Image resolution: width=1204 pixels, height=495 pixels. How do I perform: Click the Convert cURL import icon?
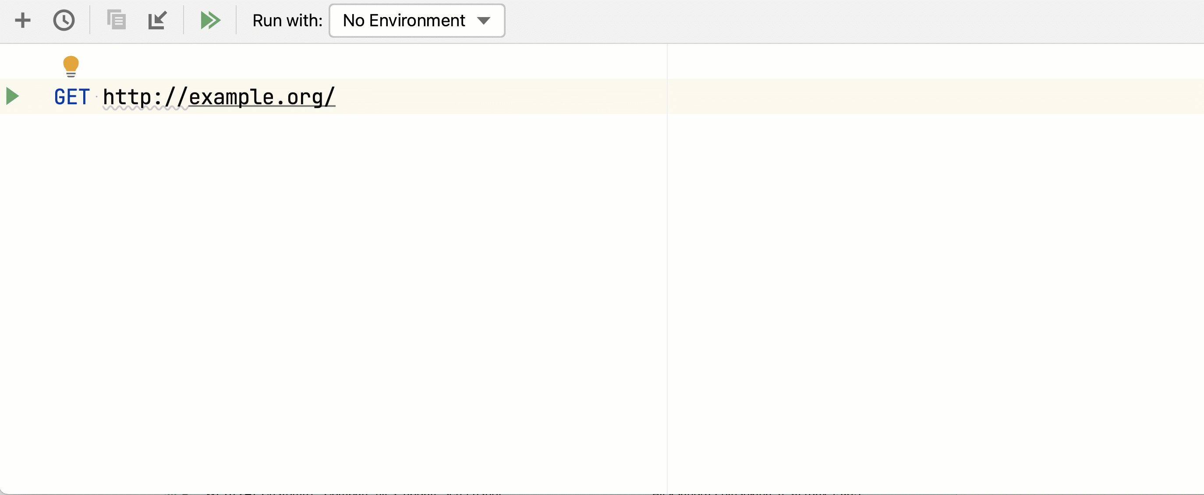point(157,21)
